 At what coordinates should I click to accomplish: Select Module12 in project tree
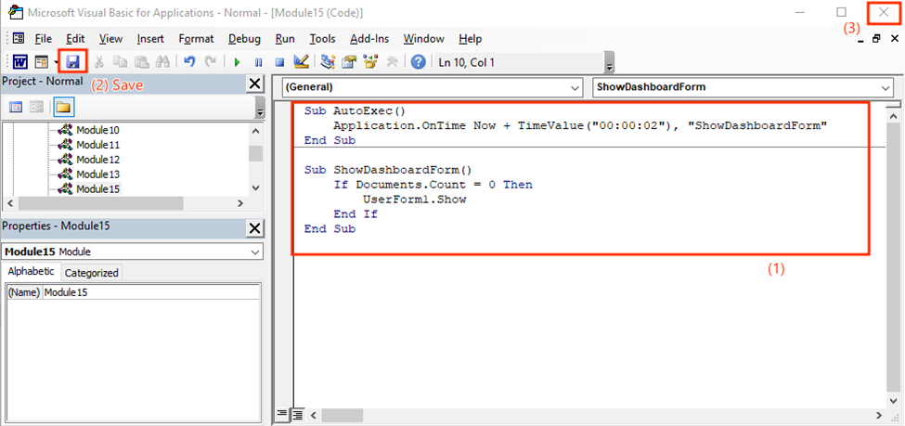[97, 160]
